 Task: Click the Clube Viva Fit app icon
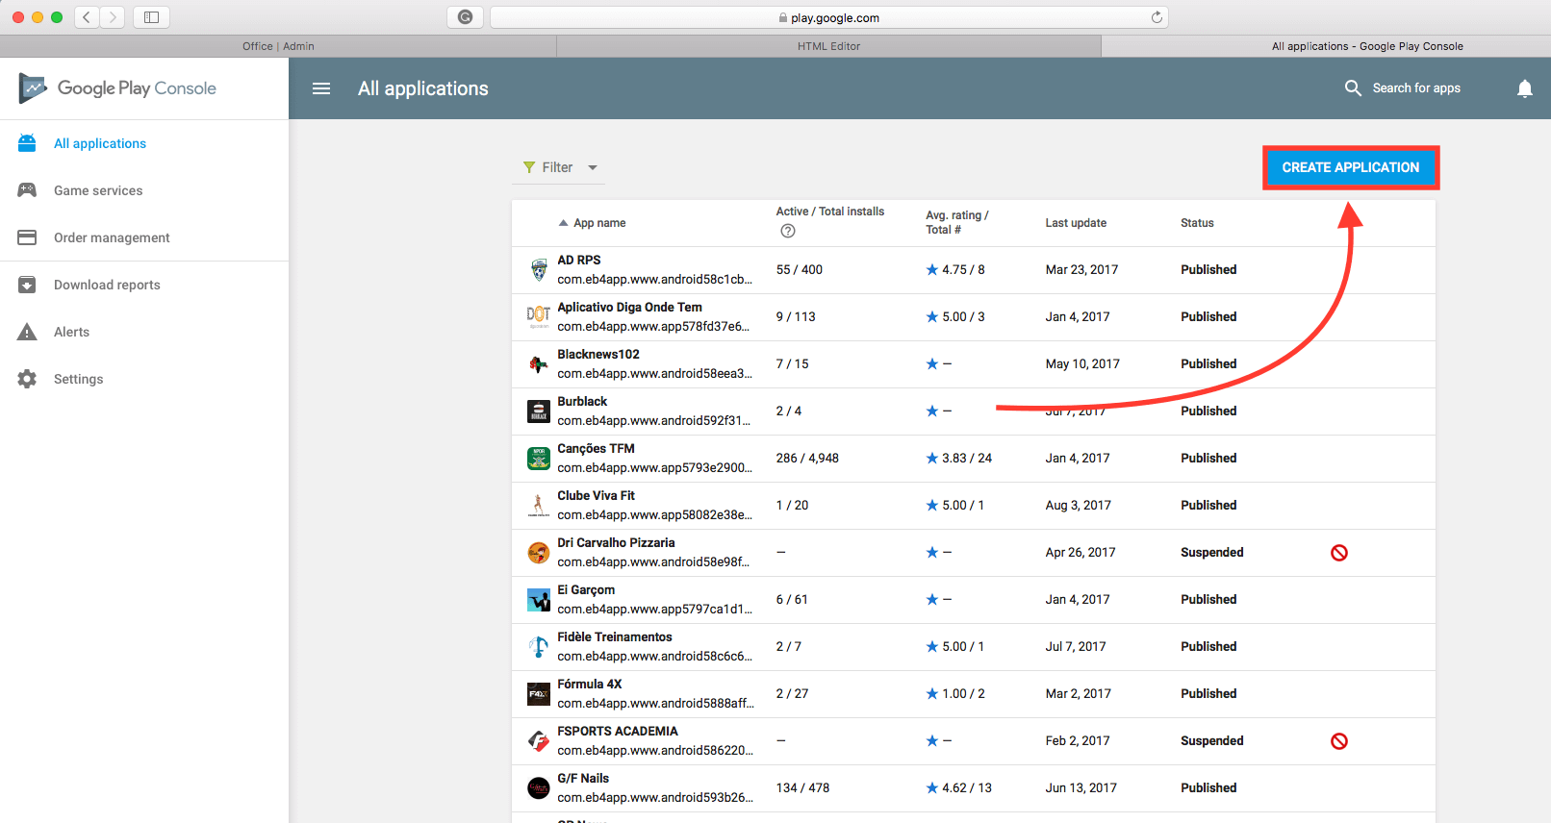[x=539, y=506]
